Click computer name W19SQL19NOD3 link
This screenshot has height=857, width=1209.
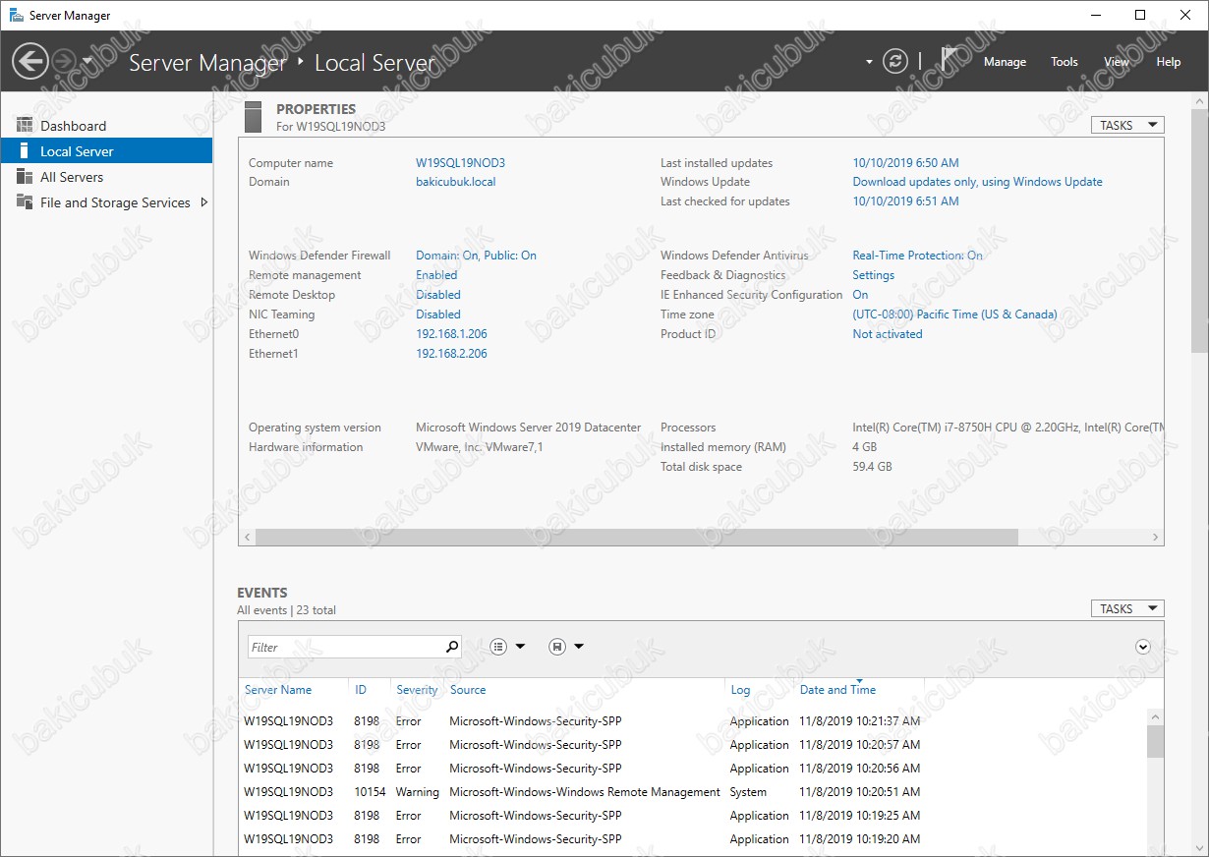pos(460,163)
